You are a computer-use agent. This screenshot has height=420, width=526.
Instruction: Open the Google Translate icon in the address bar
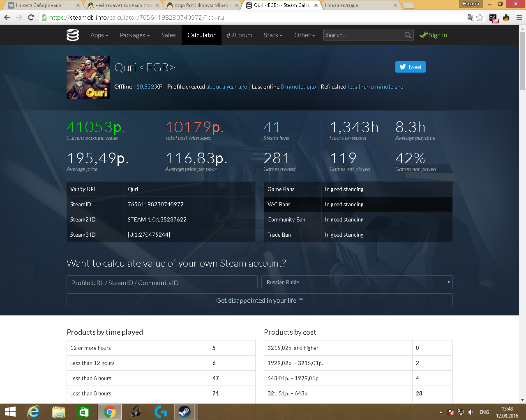coord(471,18)
